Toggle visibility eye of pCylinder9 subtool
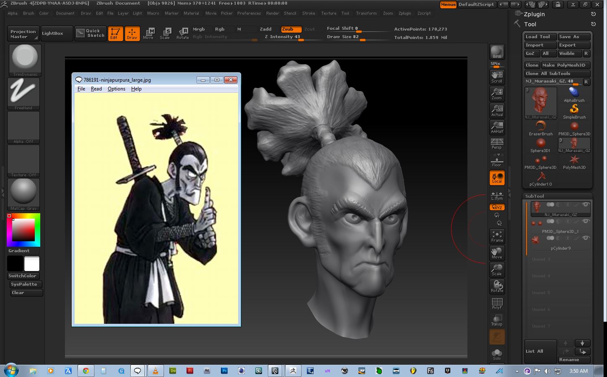This screenshot has width=607, height=377. coord(586,238)
